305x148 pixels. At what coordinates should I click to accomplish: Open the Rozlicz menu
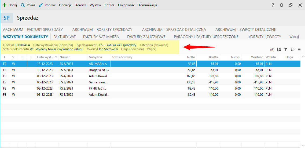tap(109, 5)
